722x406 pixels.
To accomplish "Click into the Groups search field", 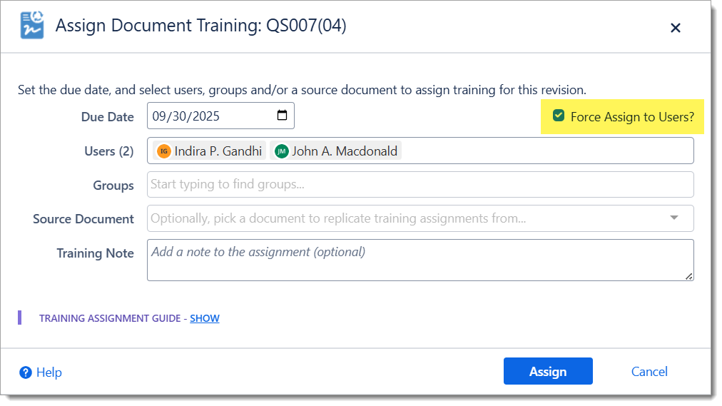I will click(x=420, y=185).
